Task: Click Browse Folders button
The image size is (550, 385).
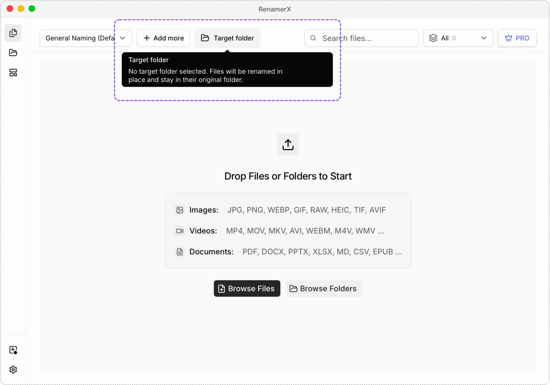Action: coord(324,289)
